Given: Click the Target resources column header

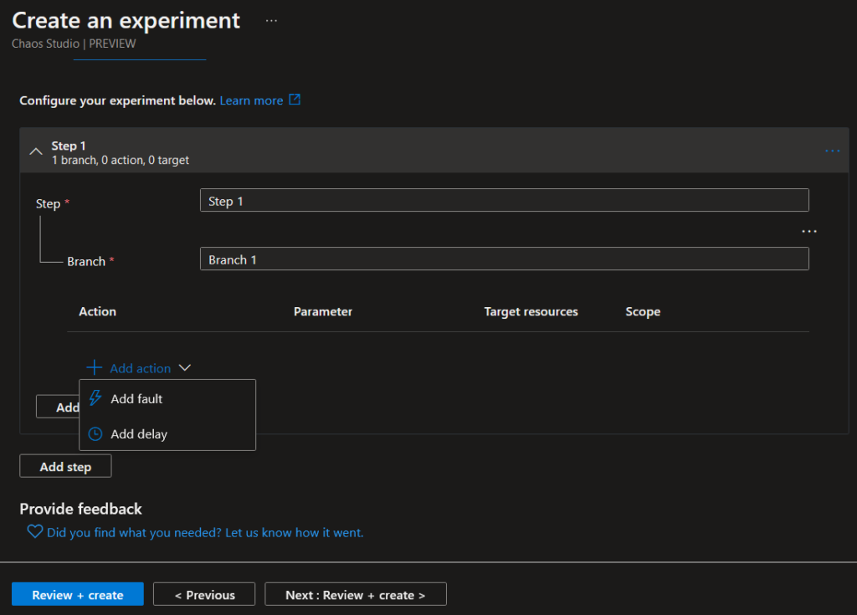Looking at the screenshot, I should click(531, 311).
